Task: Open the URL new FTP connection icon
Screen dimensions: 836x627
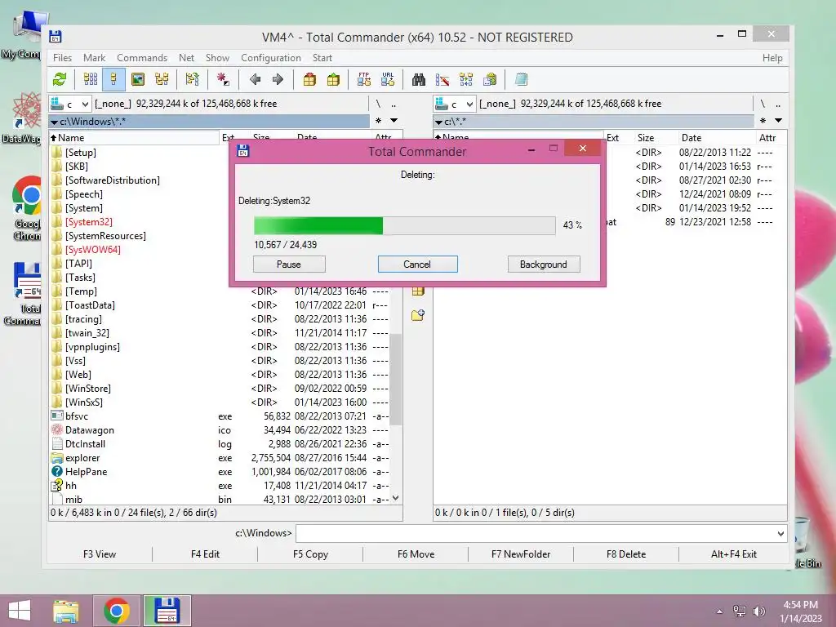Action: click(x=388, y=80)
